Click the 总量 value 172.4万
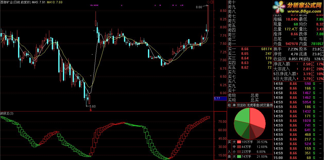The height and width of the screenshot is (160, 324). click(291, 29)
